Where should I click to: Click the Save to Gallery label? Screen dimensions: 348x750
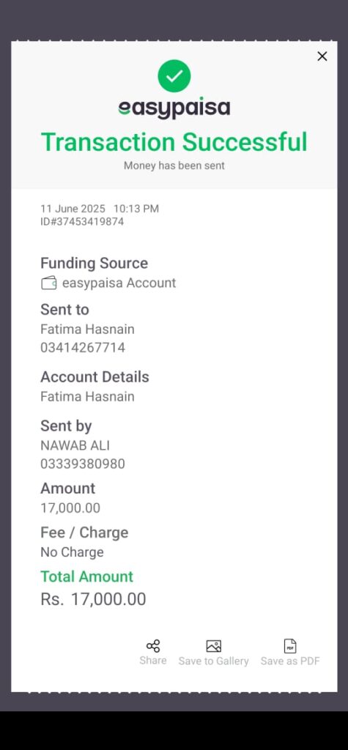(x=213, y=661)
